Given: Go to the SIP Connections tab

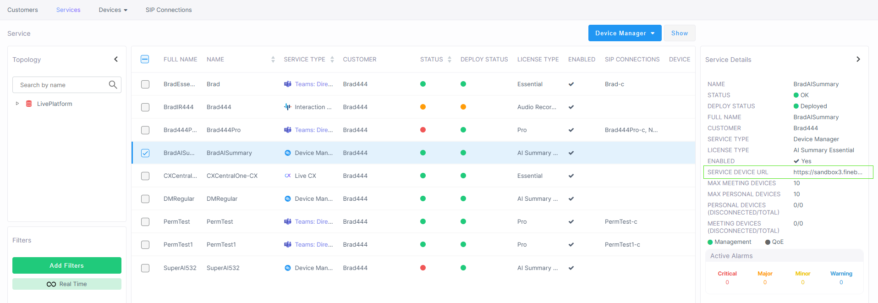Looking at the screenshot, I should click(x=169, y=10).
